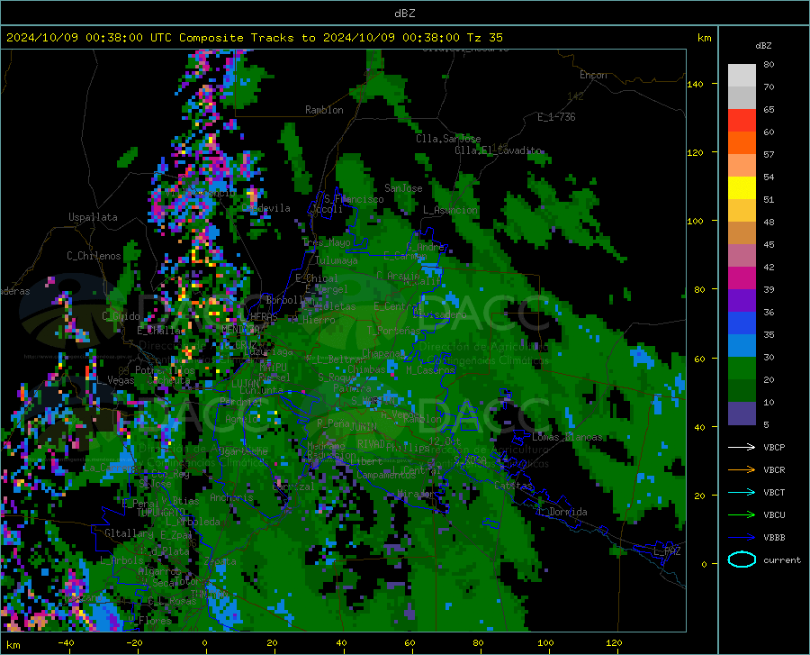Click the 120 tick on the horizontal axis

click(x=614, y=642)
